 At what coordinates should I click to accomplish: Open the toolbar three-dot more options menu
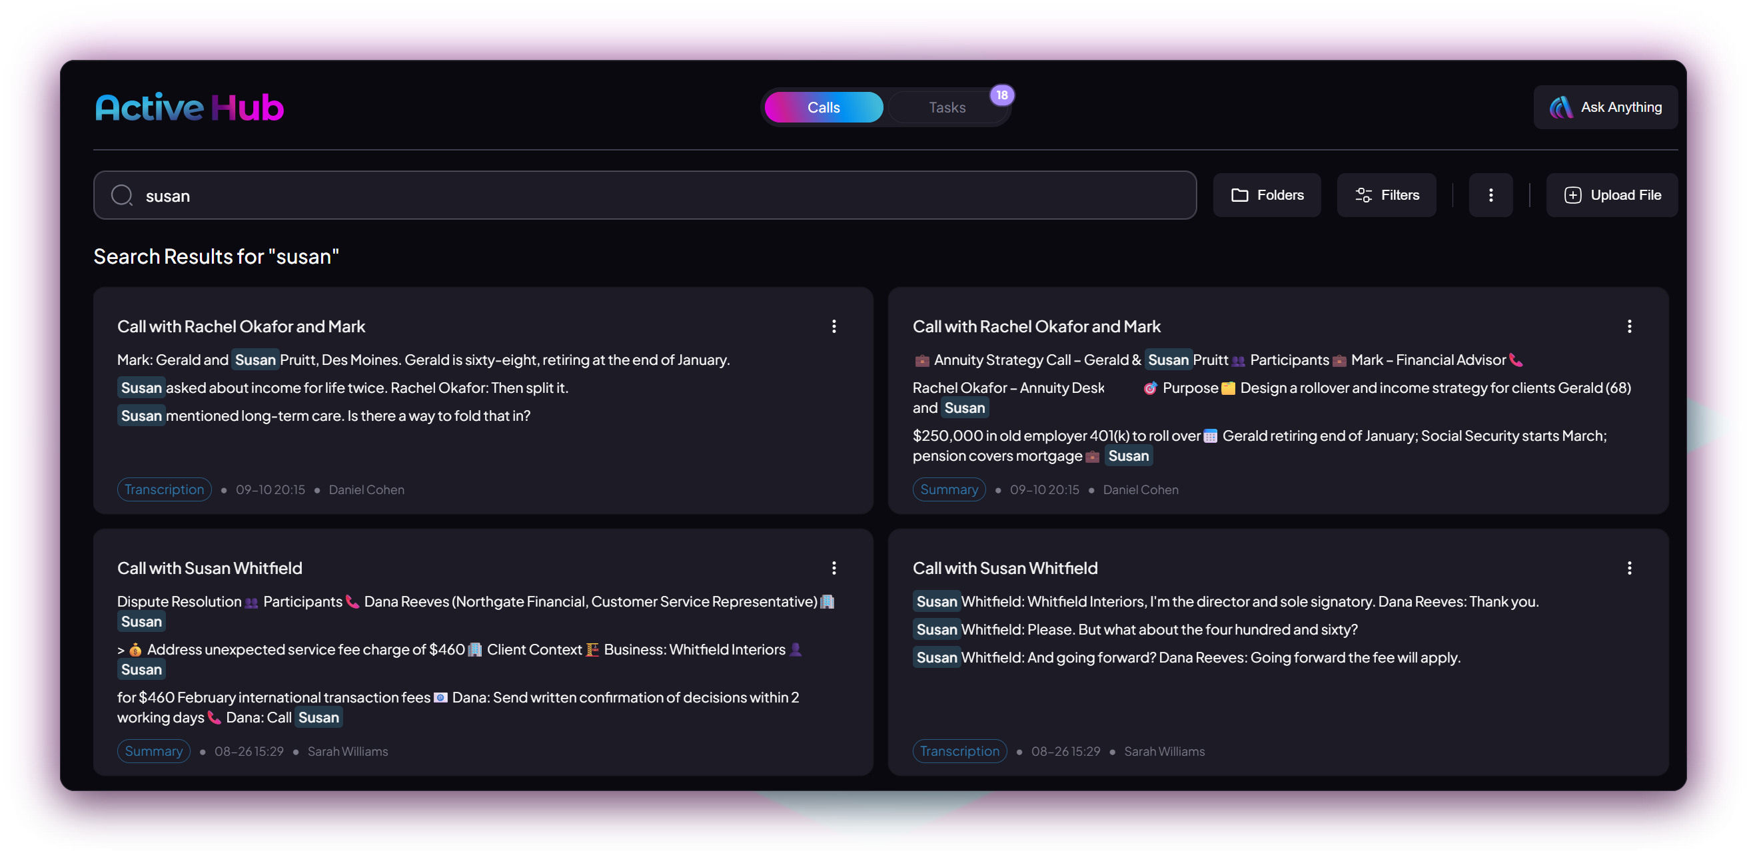click(x=1490, y=195)
